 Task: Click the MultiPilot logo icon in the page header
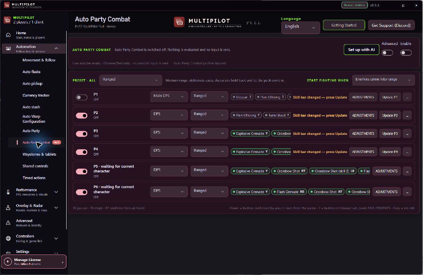(x=179, y=22)
